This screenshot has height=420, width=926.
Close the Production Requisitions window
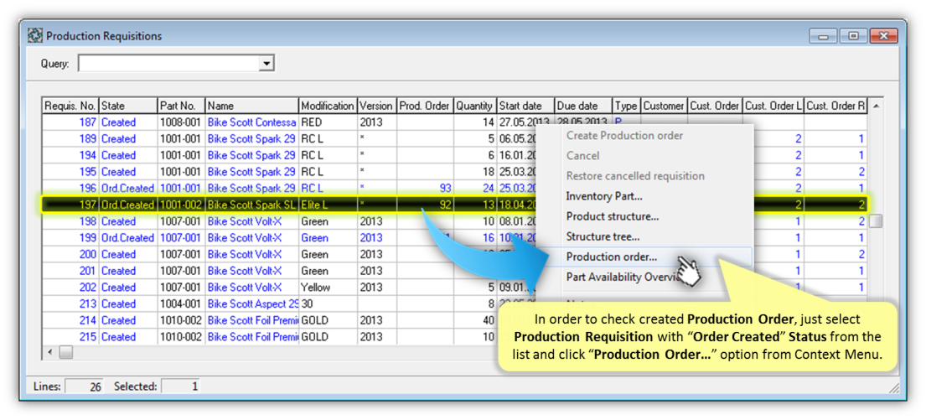[883, 36]
